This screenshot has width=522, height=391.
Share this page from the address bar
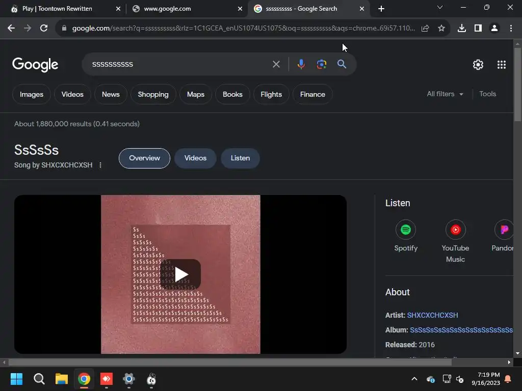tap(425, 29)
